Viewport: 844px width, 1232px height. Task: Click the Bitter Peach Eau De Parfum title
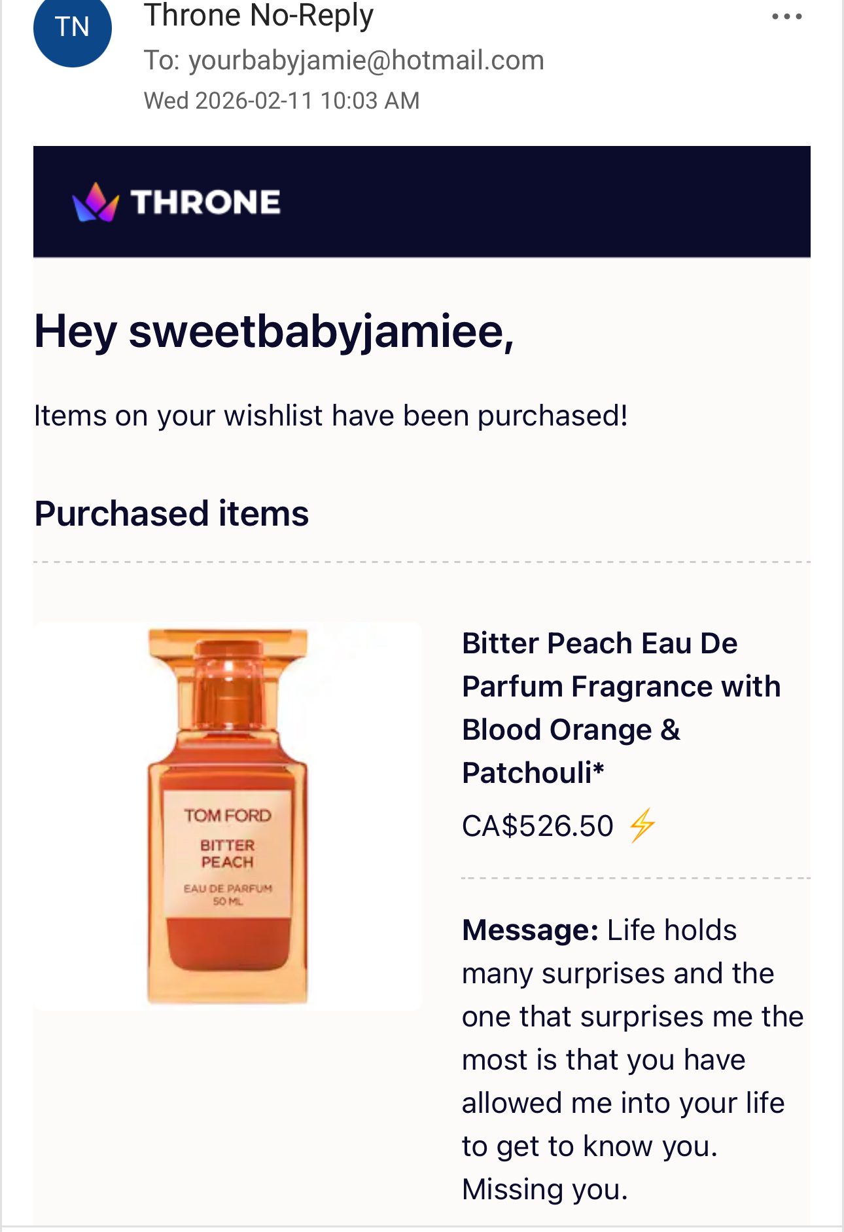coord(620,708)
